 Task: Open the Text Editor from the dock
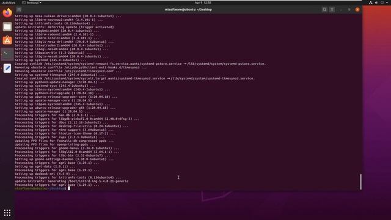pos(7,68)
